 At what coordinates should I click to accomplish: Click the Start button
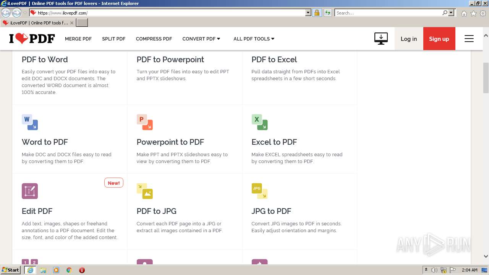click(11, 270)
